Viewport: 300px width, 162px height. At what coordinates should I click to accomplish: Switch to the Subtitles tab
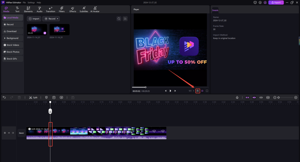[x=84, y=9]
